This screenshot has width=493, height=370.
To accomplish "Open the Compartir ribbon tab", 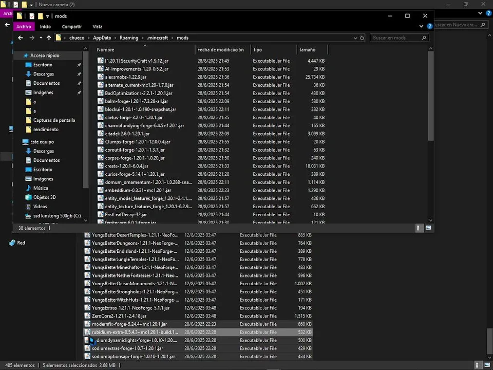I will pos(72,27).
